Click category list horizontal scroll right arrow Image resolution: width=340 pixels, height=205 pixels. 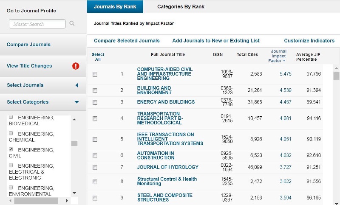(67, 201)
